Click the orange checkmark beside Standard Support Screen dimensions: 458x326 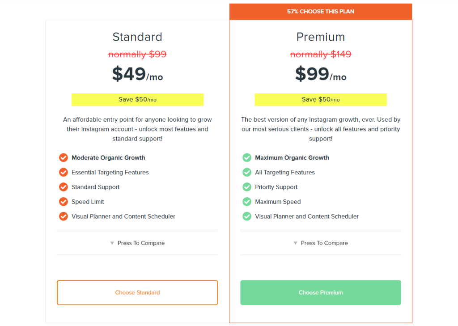[x=64, y=187]
